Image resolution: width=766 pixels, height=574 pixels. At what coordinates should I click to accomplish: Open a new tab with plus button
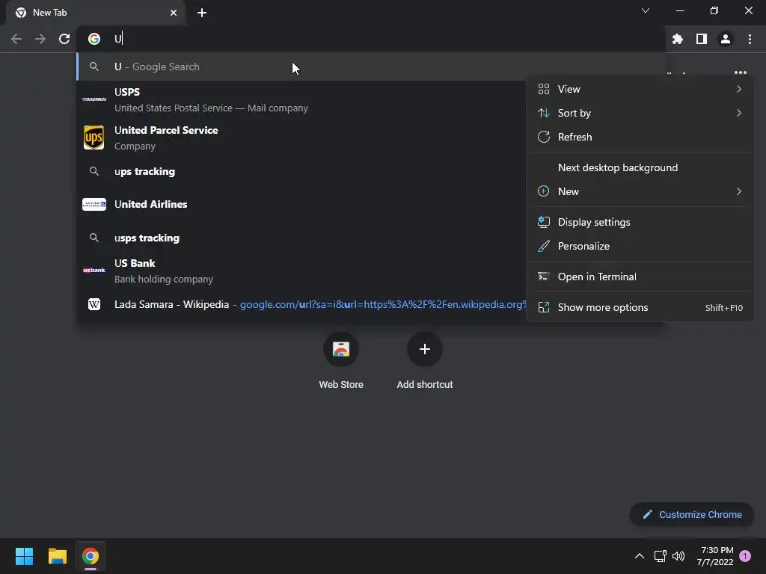tap(202, 13)
